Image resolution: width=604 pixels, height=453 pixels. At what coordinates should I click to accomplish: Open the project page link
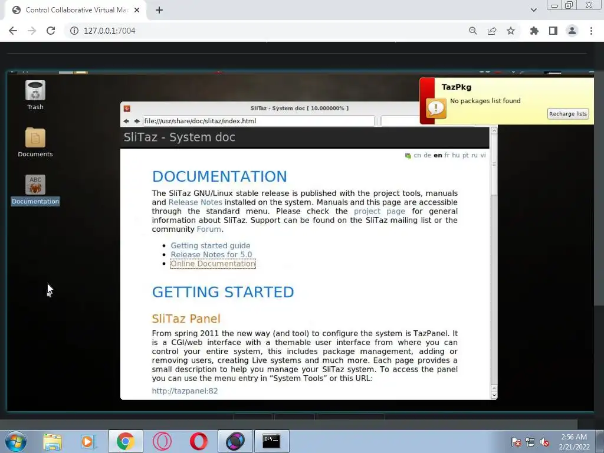(379, 211)
